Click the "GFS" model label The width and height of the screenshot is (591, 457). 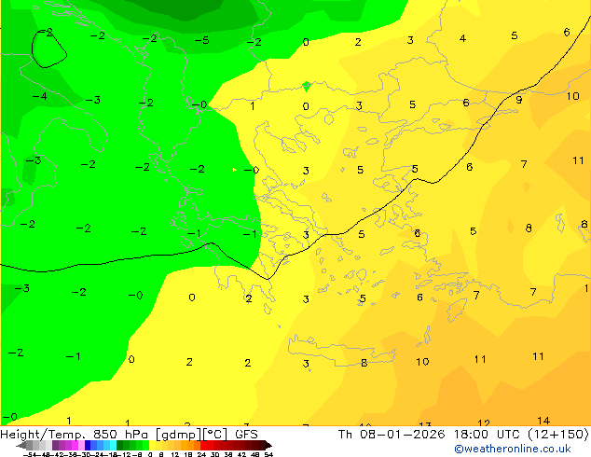click(x=246, y=435)
